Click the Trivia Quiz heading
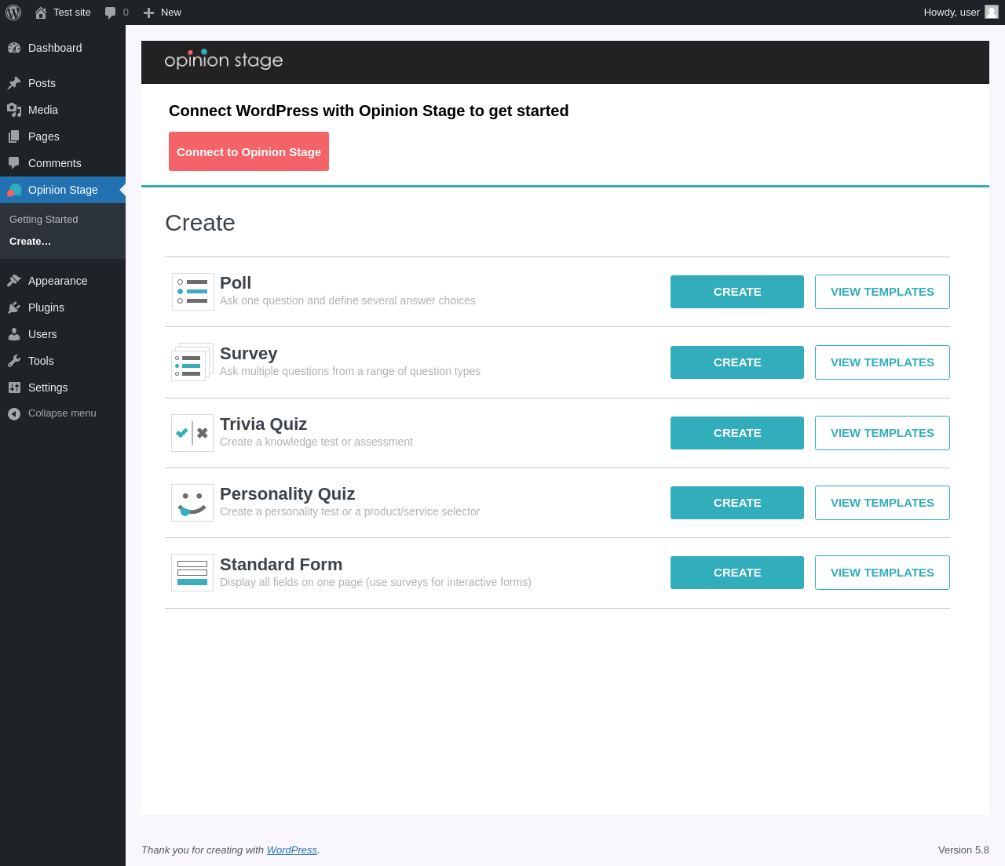The width and height of the screenshot is (1005, 866). [263, 424]
